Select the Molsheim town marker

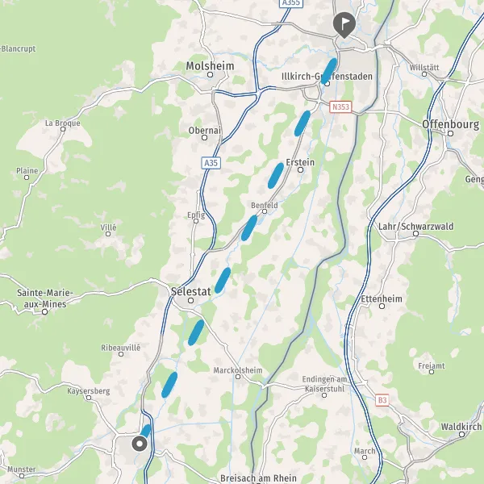coord(211,74)
